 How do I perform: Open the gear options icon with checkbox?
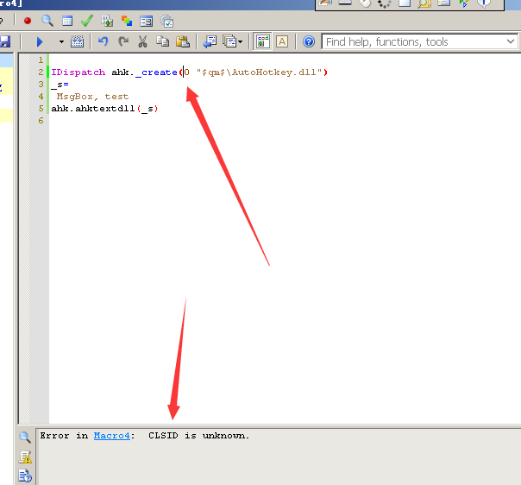tap(166, 21)
